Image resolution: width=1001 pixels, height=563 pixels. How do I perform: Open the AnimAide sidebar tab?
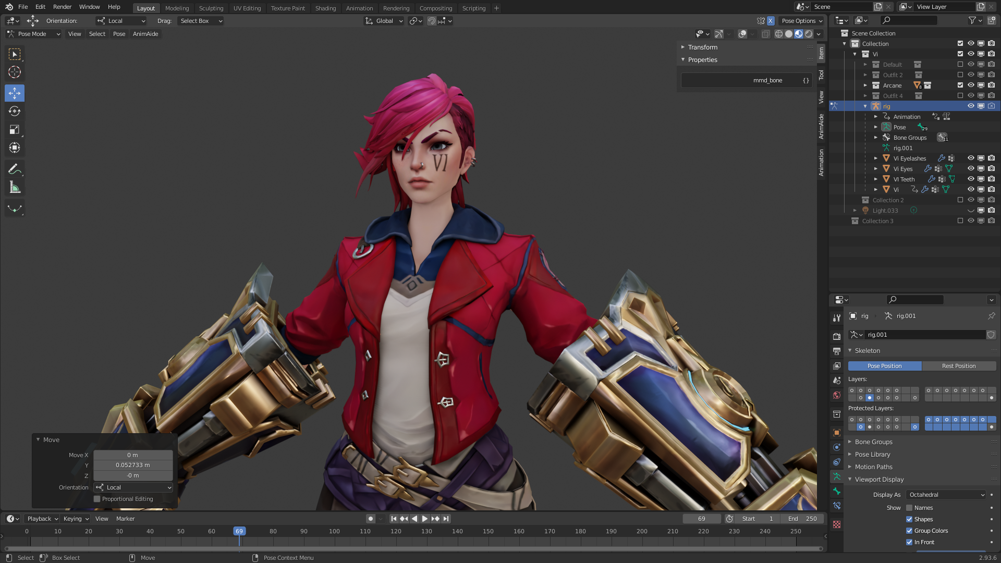821,127
